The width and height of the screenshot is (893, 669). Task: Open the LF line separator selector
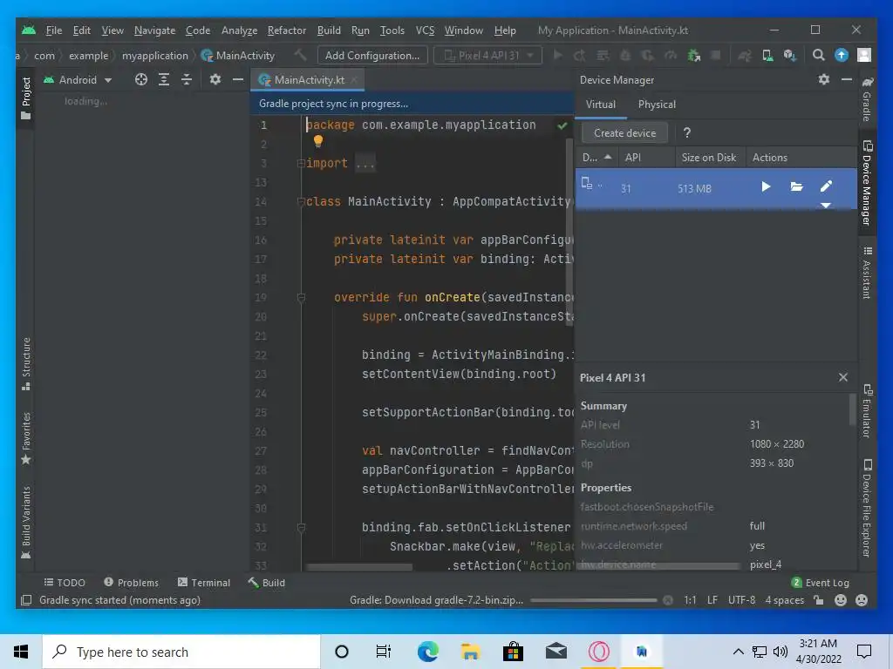pyautogui.click(x=712, y=600)
